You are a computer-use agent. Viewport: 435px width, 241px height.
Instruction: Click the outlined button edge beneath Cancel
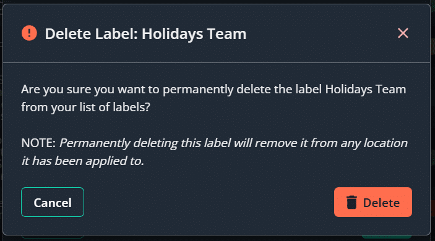click(53, 237)
